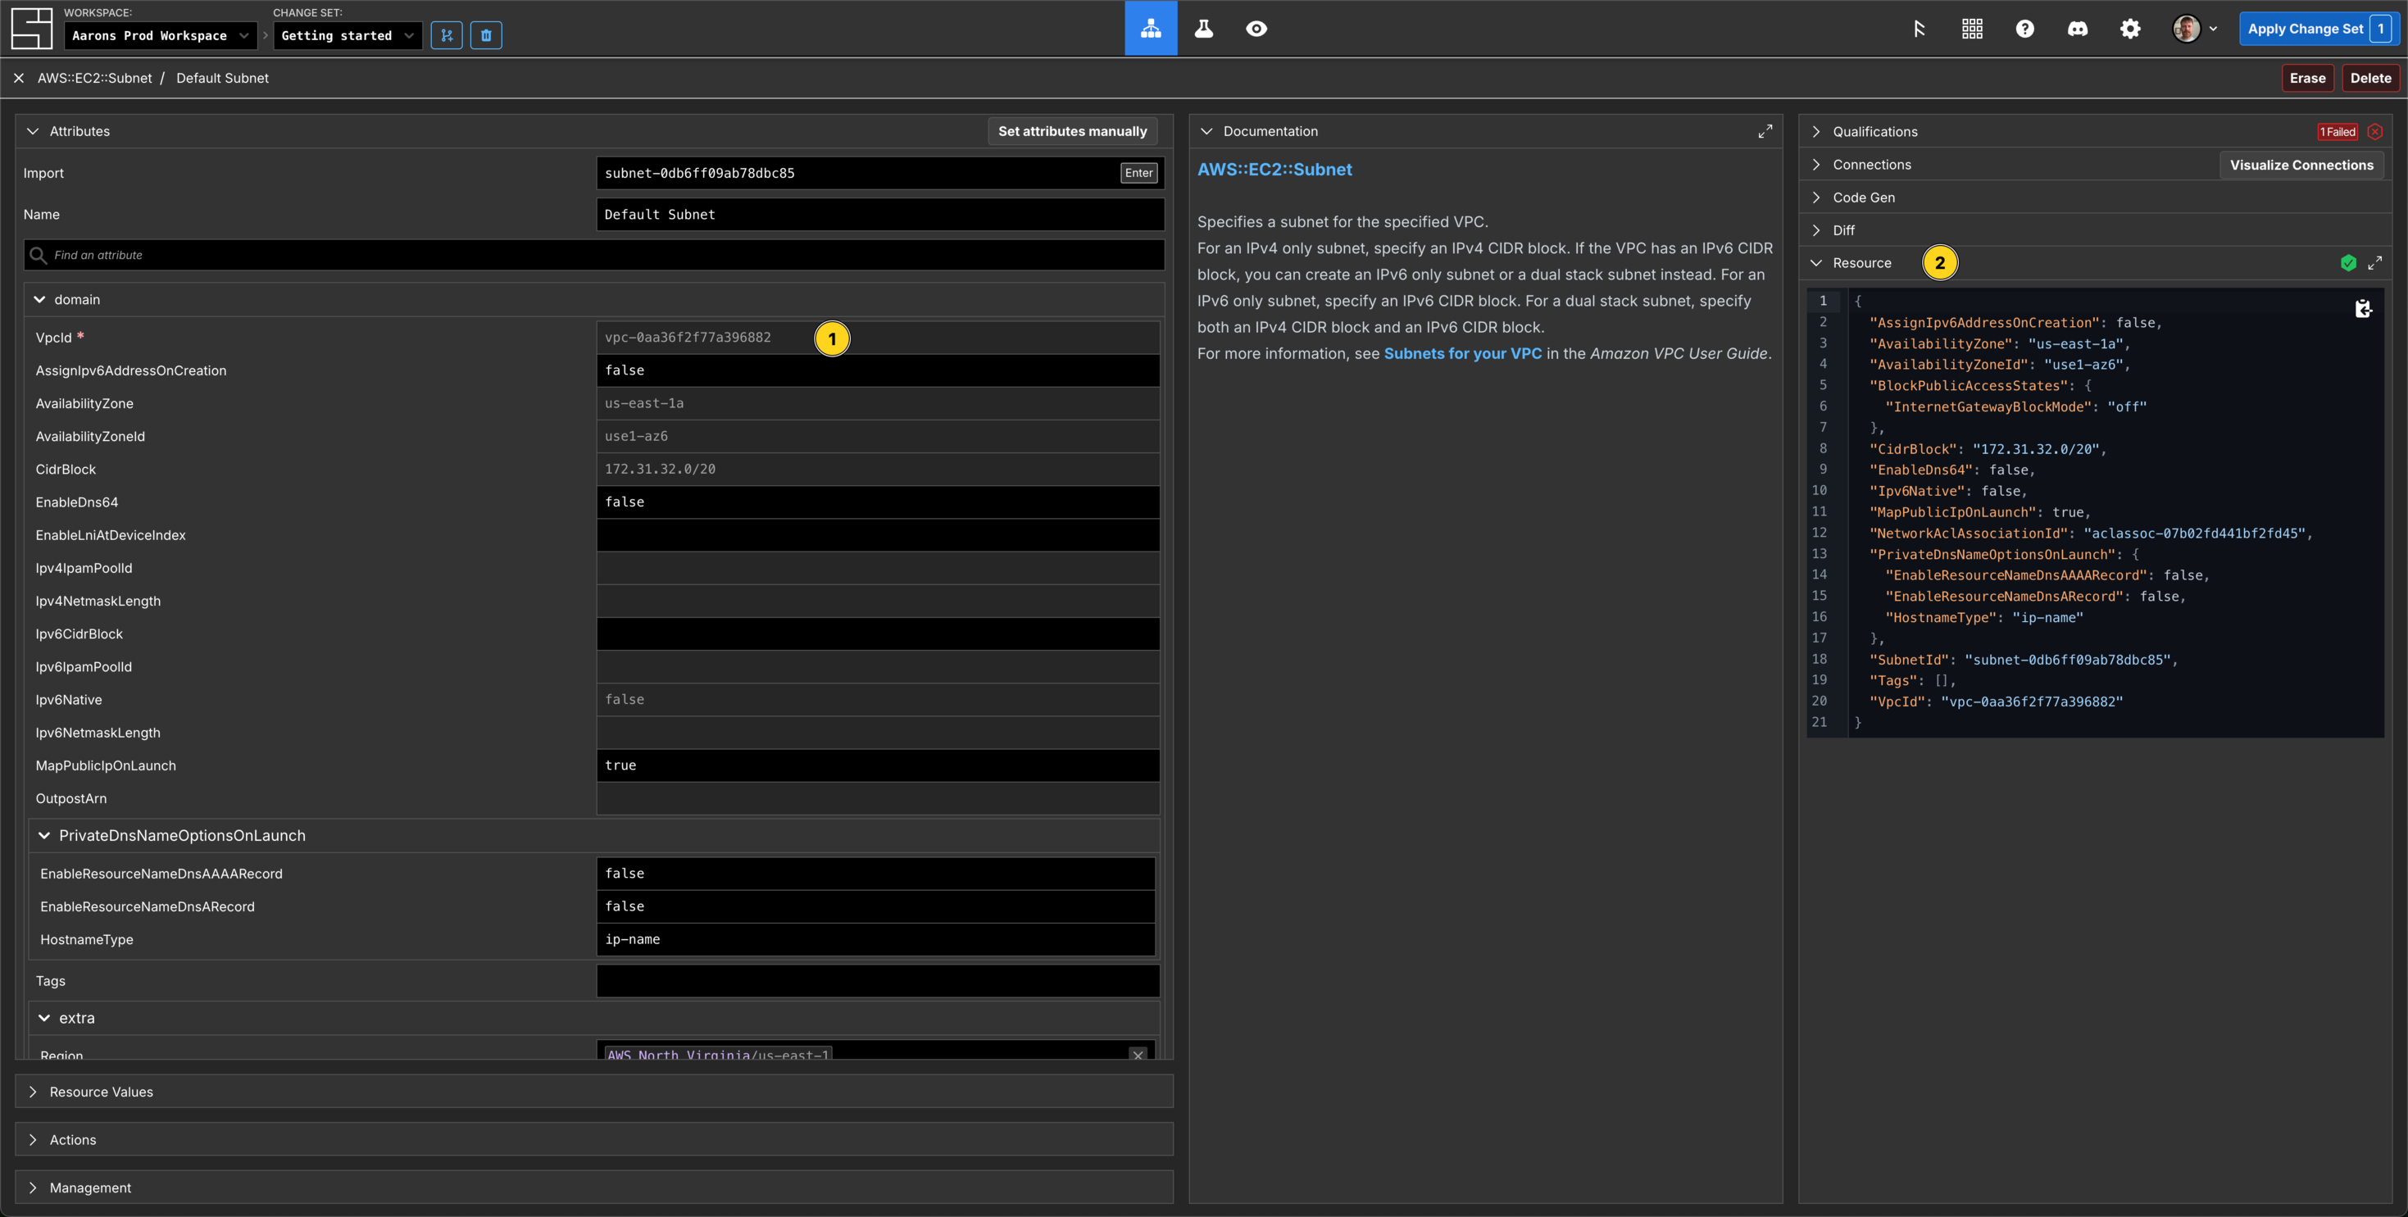Click the attribute search magnifier icon

39,255
